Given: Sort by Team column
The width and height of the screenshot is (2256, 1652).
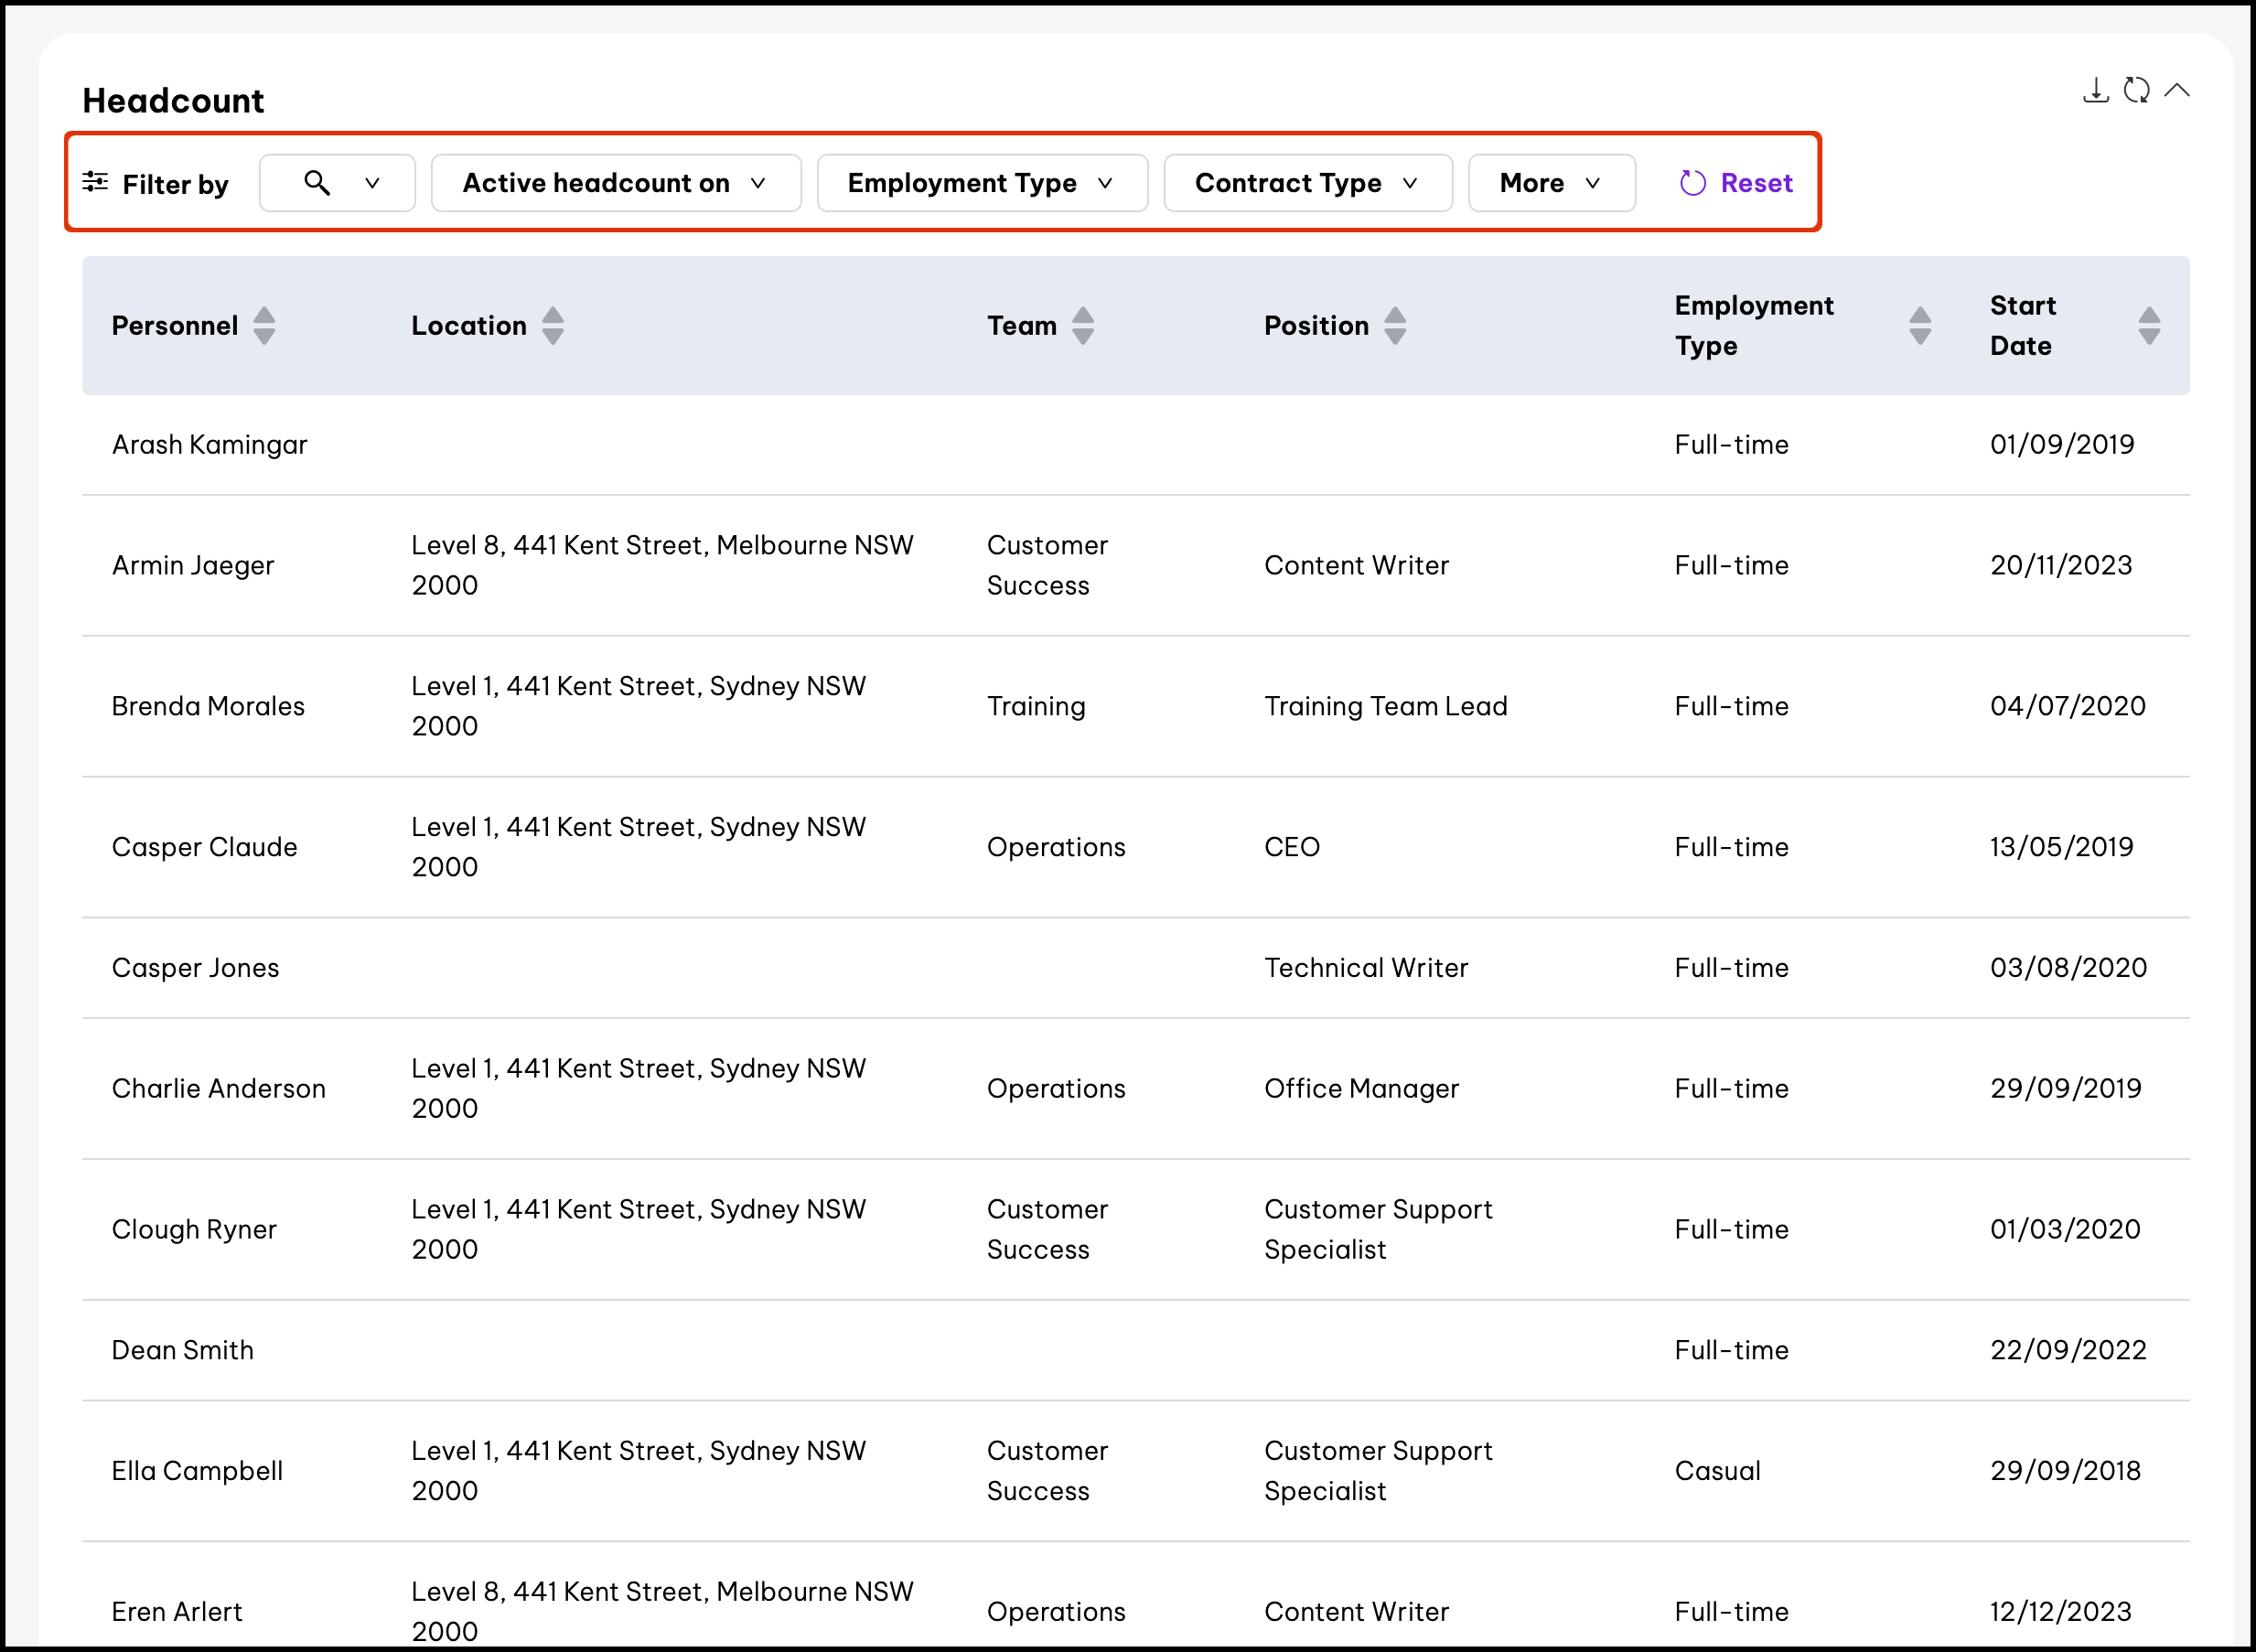Looking at the screenshot, I should [1083, 326].
